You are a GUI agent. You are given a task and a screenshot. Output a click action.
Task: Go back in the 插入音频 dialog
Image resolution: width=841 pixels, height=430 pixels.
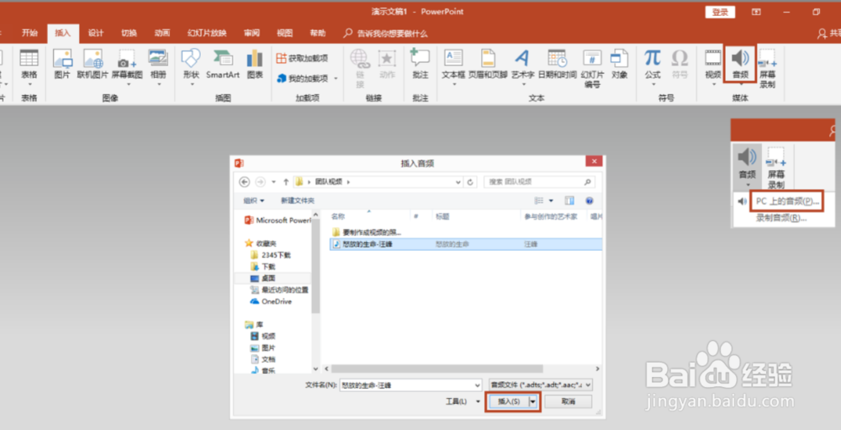[x=245, y=182]
